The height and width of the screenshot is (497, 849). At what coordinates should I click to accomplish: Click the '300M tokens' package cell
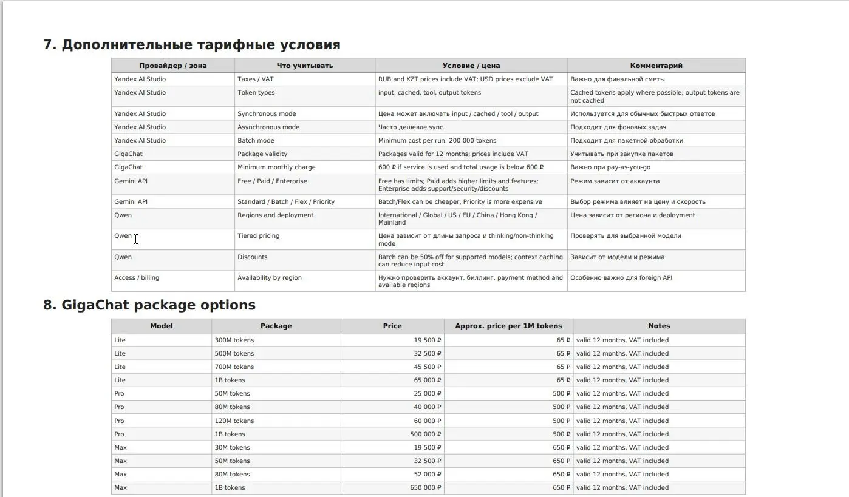pos(276,340)
